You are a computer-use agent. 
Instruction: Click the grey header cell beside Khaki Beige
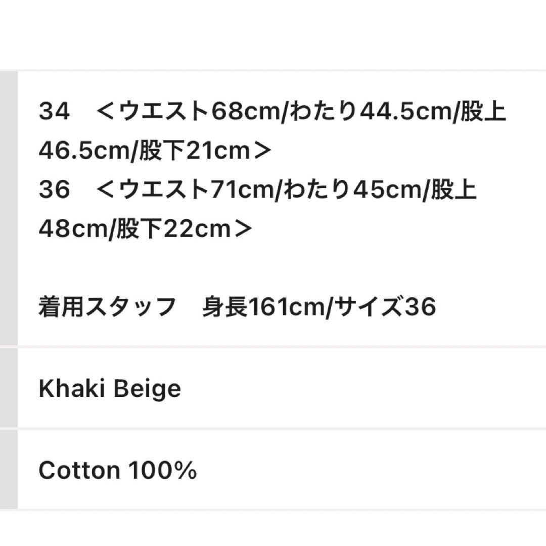(x=9, y=388)
